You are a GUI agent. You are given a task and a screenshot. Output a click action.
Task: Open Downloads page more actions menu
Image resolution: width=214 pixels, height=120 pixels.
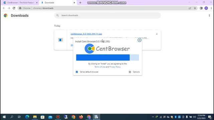click(209, 16)
